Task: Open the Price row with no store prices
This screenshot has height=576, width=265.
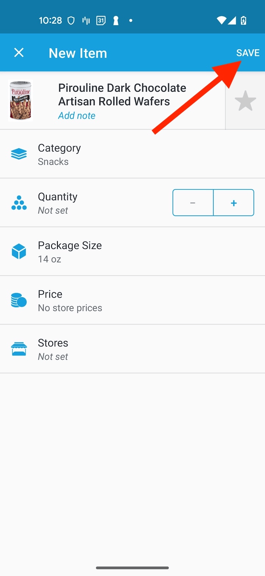Action: (132, 301)
